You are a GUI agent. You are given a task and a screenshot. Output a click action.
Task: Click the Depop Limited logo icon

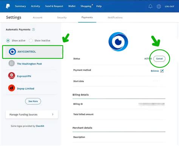click(x=12, y=88)
